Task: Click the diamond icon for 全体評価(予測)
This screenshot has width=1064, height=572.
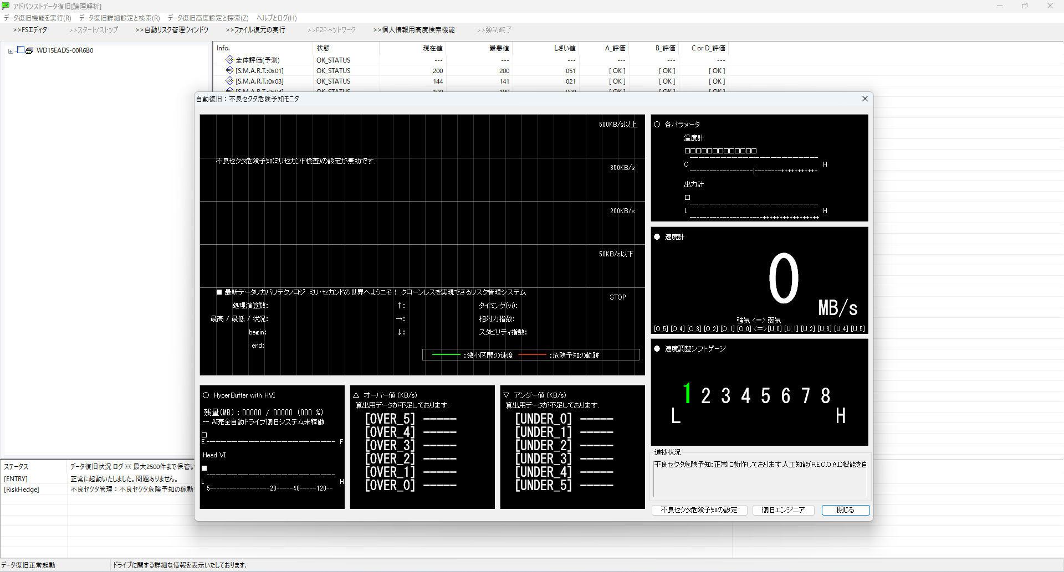Action: [x=229, y=60]
